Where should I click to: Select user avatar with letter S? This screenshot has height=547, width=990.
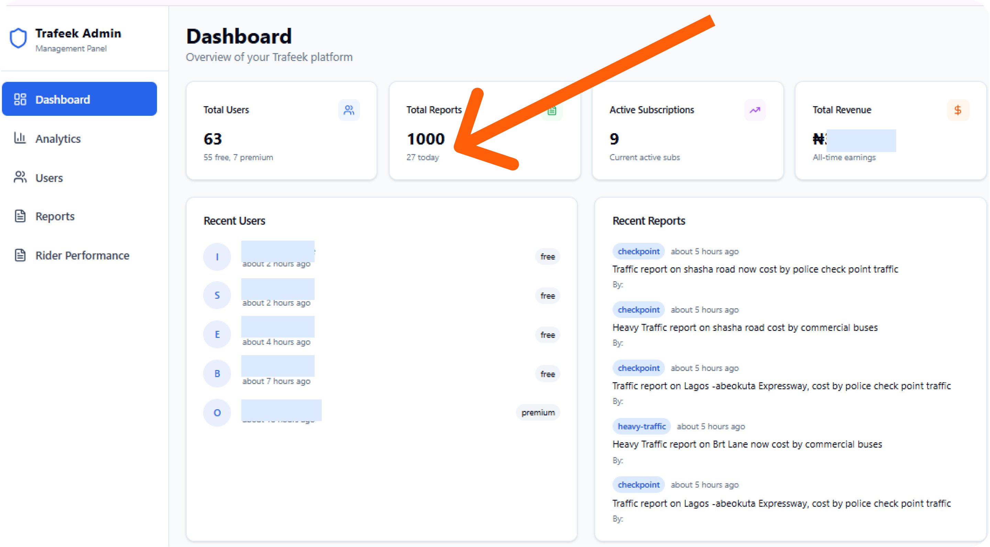click(x=217, y=295)
